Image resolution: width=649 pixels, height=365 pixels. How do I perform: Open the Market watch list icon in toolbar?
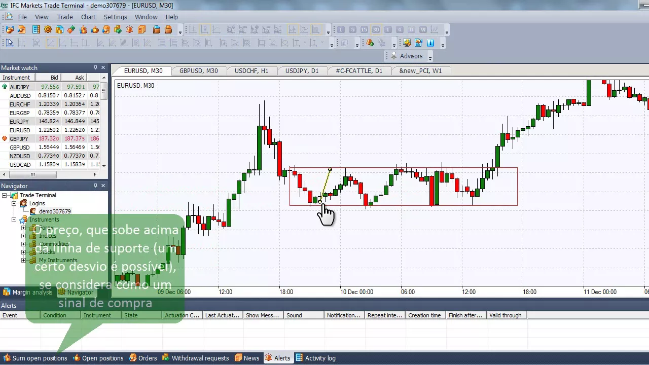pyautogui.click(x=36, y=30)
